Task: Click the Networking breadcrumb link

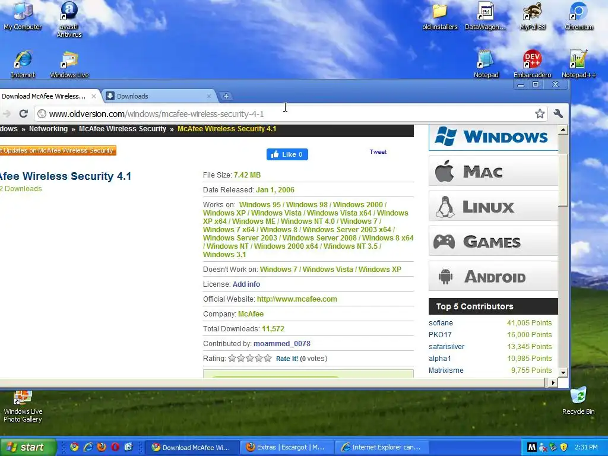Action: click(x=48, y=129)
